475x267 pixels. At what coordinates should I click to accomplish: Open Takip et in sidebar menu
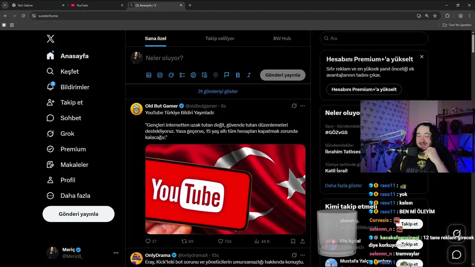pos(65,102)
